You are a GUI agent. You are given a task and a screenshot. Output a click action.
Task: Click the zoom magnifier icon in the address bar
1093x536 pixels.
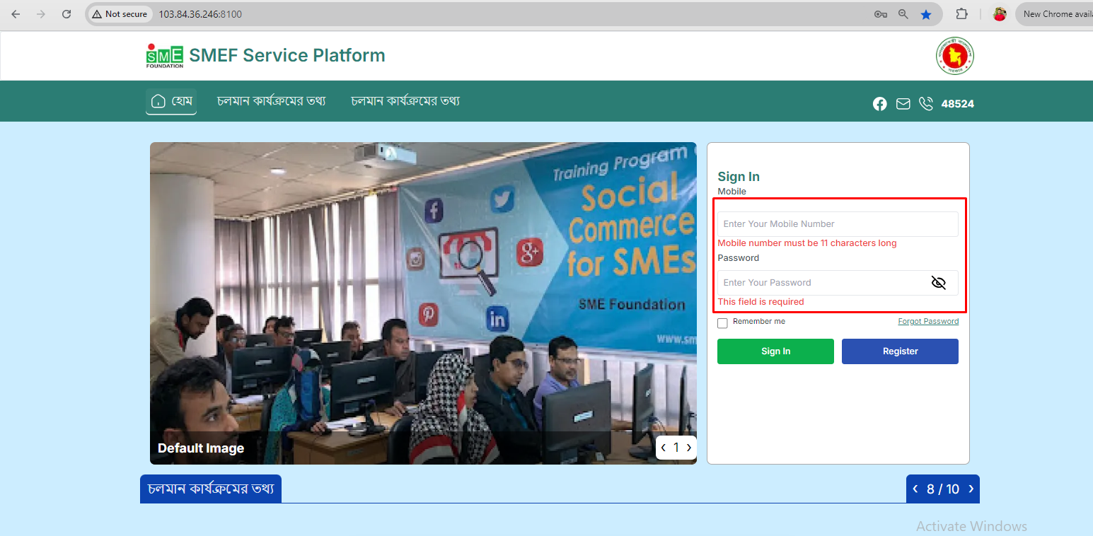tap(903, 14)
